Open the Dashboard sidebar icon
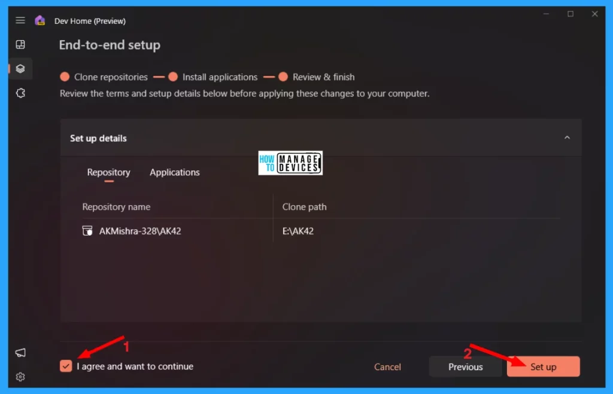The image size is (613, 394). (20, 44)
